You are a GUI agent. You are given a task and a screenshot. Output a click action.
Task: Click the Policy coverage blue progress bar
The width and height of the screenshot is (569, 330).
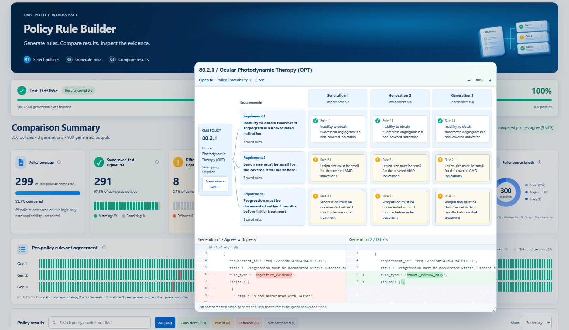pyautogui.click(x=48, y=193)
